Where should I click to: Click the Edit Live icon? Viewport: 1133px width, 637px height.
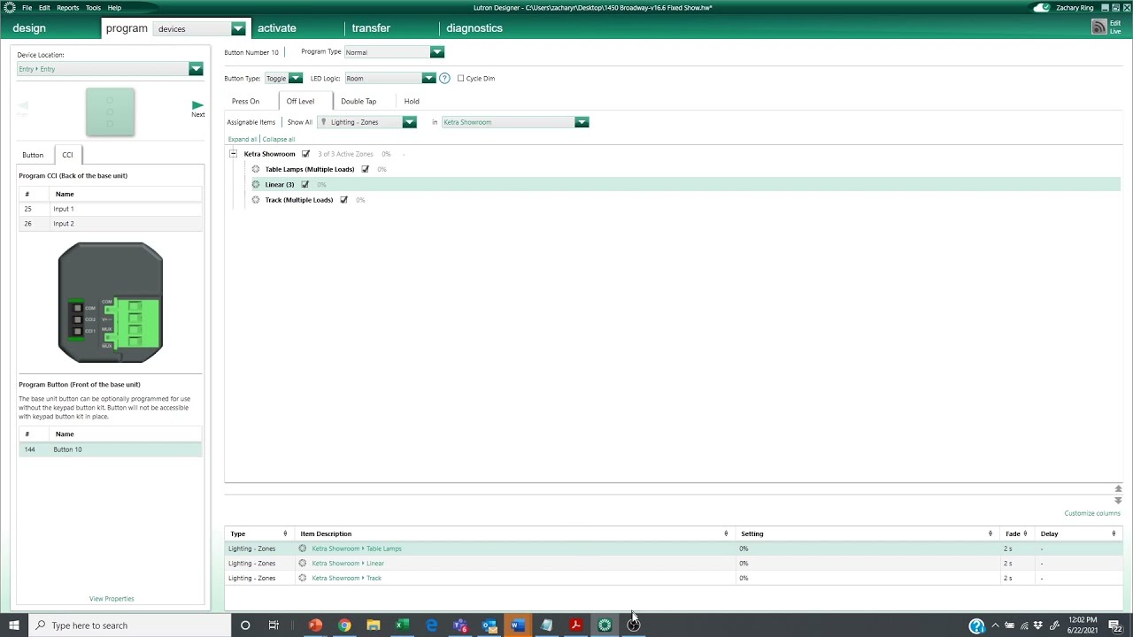1098,27
